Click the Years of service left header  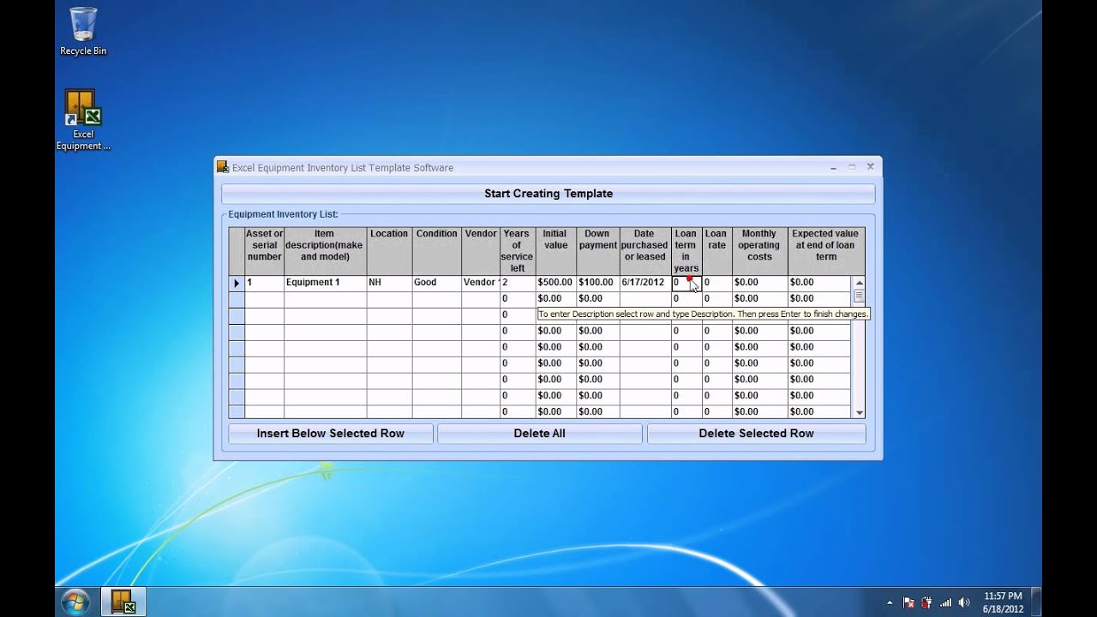(x=518, y=251)
